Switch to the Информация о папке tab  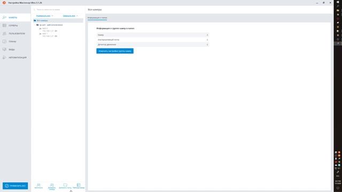[97, 18]
